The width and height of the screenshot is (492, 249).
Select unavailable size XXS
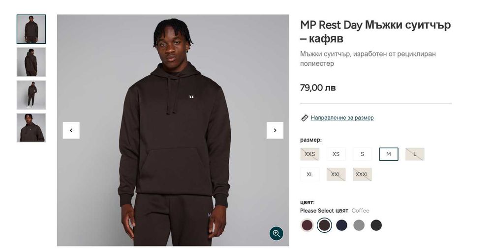(309, 154)
